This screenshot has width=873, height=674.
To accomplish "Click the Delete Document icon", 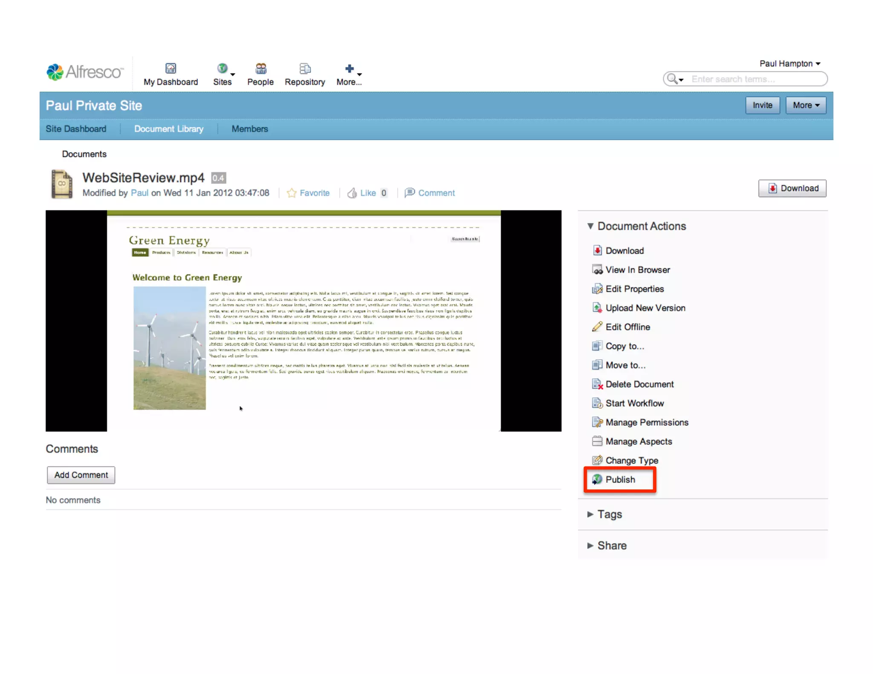I will [597, 384].
